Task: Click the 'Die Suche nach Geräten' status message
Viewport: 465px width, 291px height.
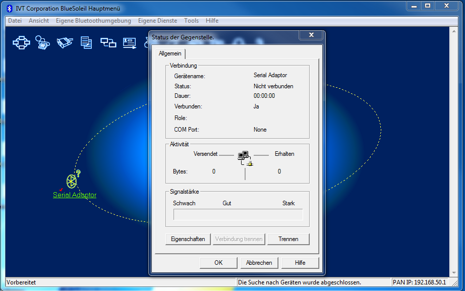Action: pos(300,282)
